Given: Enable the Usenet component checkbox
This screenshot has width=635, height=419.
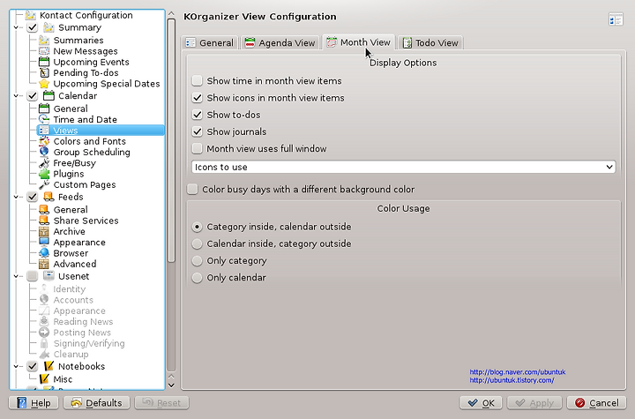Looking at the screenshot, I should pyautogui.click(x=33, y=276).
